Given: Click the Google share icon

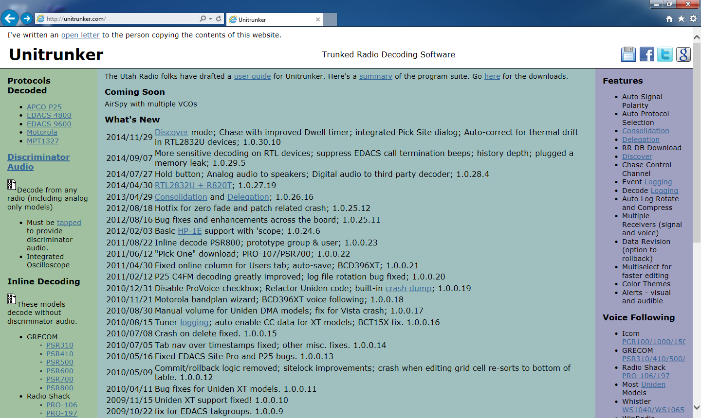Looking at the screenshot, I should 683,54.
